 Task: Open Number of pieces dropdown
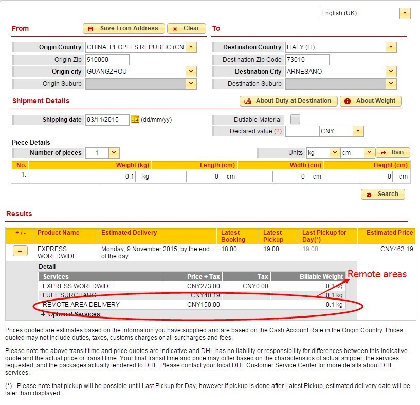[x=114, y=153]
